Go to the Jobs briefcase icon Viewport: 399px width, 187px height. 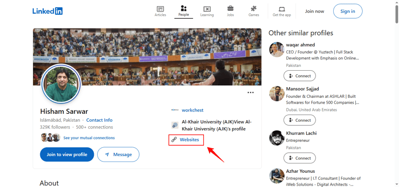pyautogui.click(x=230, y=8)
